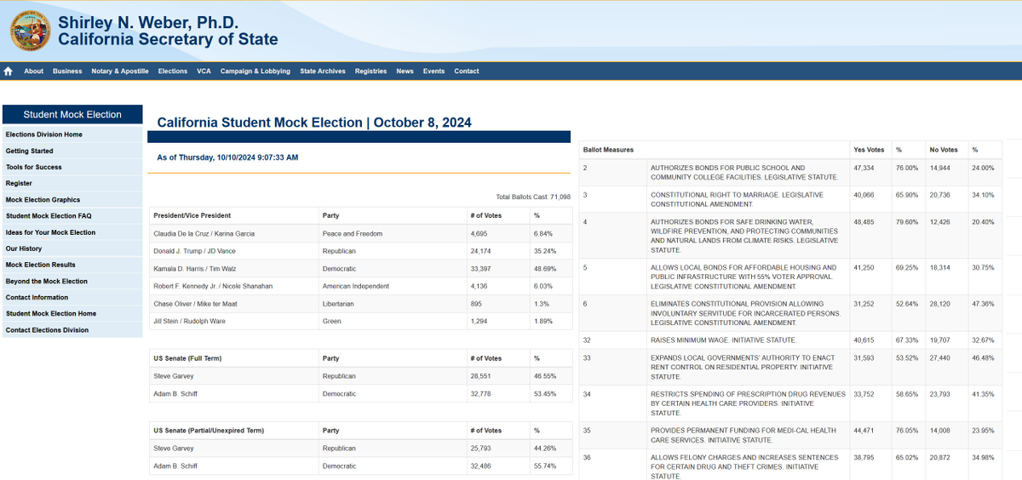View the Student Mock Election FAQ

[49, 216]
